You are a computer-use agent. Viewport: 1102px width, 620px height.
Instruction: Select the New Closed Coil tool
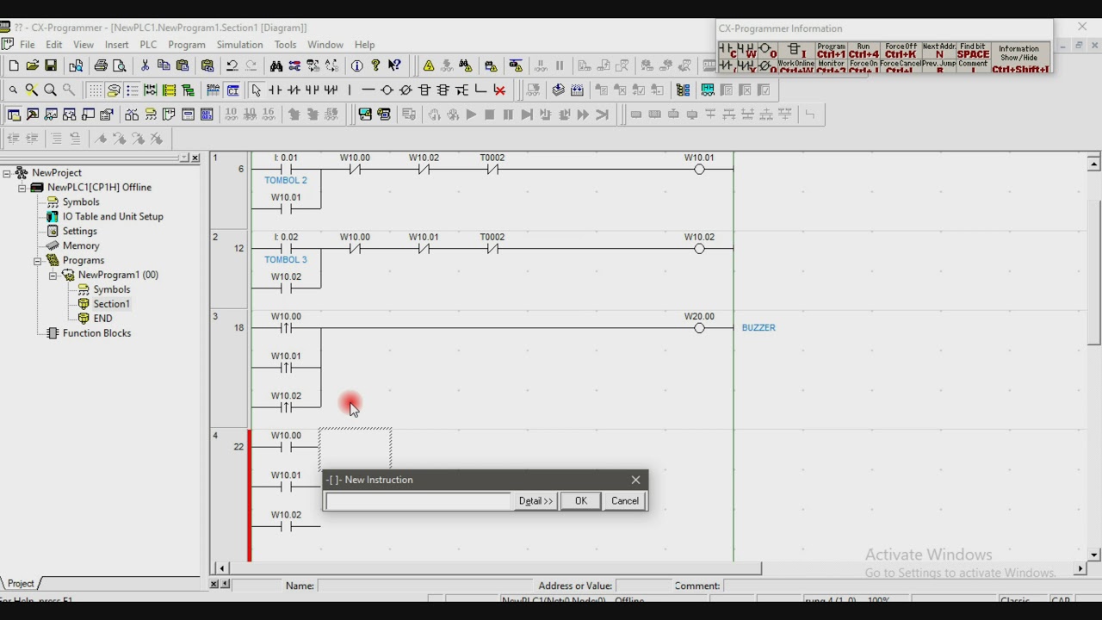click(406, 90)
